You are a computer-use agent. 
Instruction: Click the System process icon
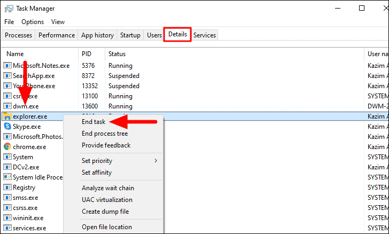click(7, 157)
